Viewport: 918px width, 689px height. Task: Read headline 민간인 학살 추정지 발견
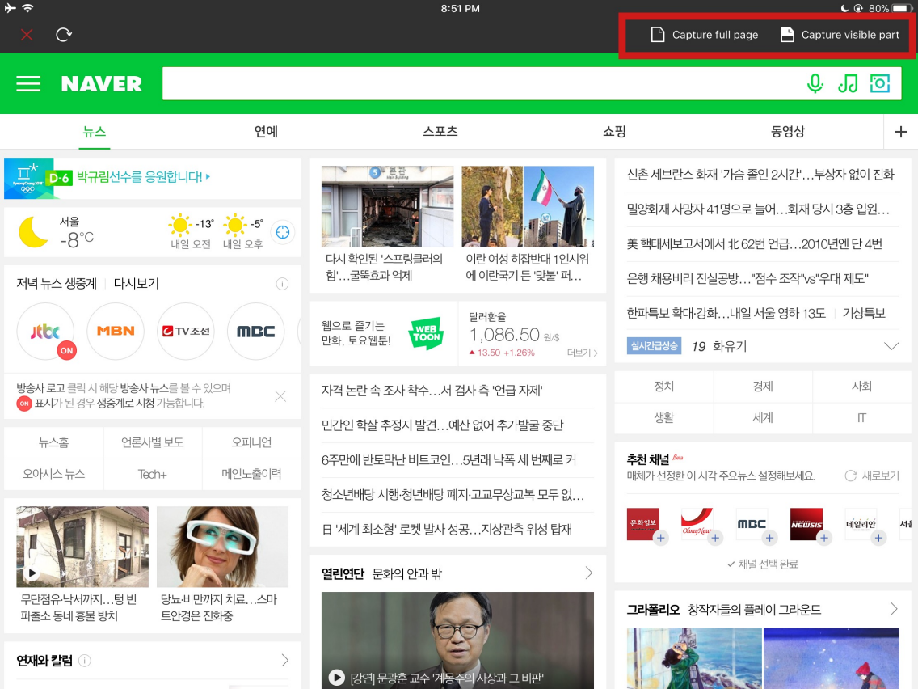[x=442, y=425]
